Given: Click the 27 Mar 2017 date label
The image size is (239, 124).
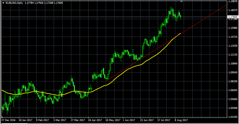Looking at the screenshot, I should (x=78, y=120).
